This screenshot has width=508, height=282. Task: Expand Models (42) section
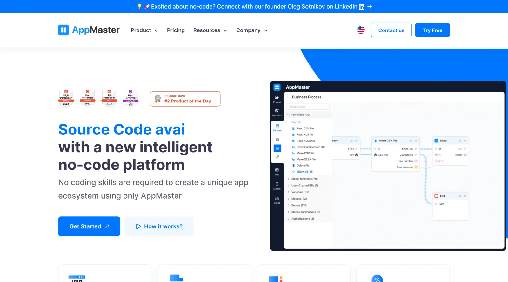[309, 199]
